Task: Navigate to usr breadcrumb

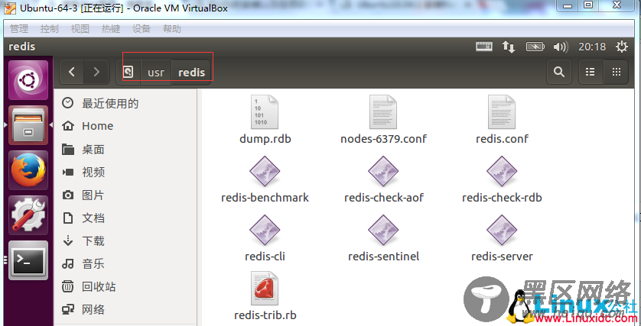Action: pos(156,73)
